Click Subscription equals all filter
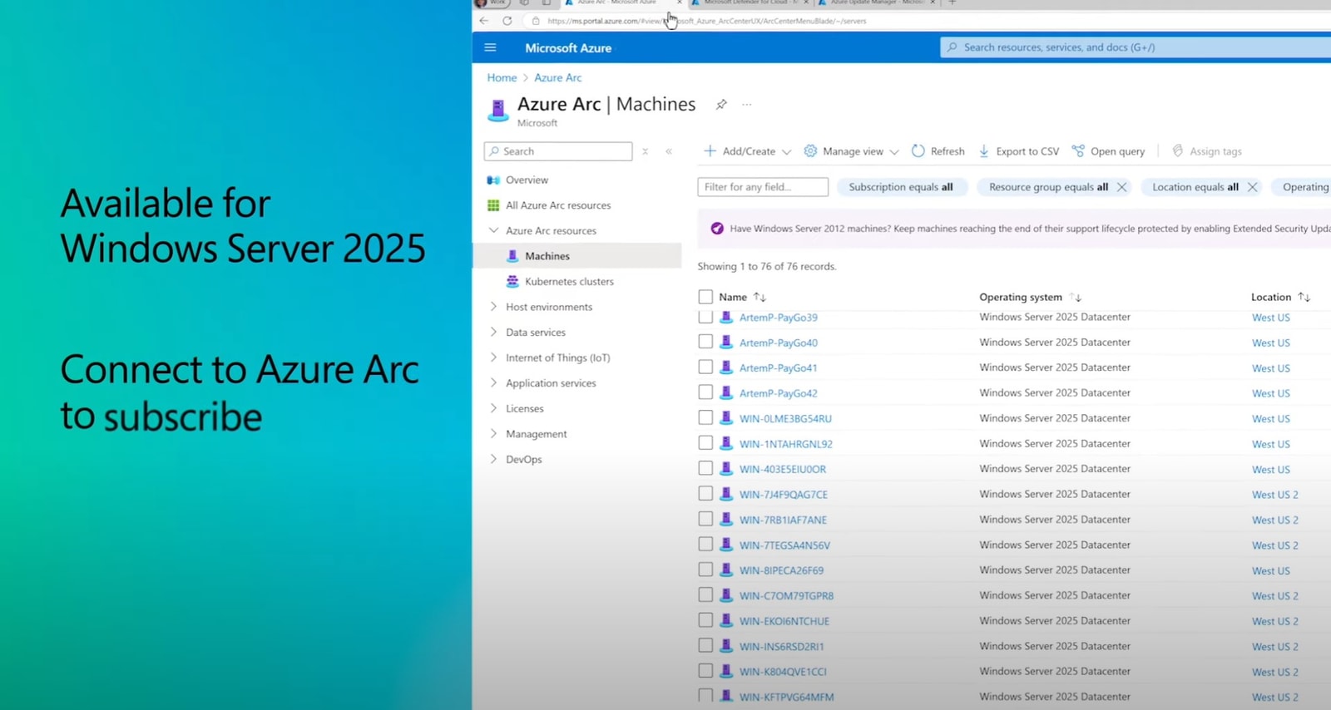The width and height of the screenshot is (1331, 710). (901, 187)
